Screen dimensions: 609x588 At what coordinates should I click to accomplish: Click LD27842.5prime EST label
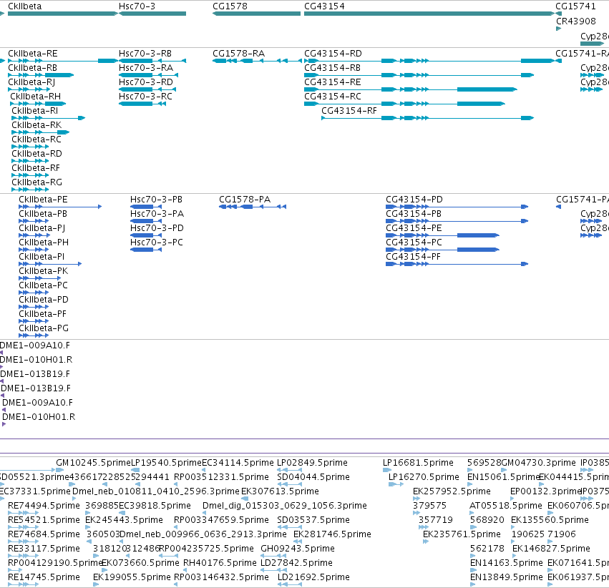pos(296,563)
